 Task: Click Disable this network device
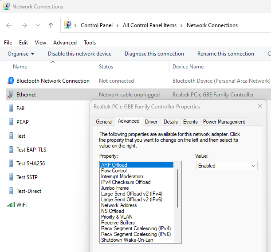point(79,54)
